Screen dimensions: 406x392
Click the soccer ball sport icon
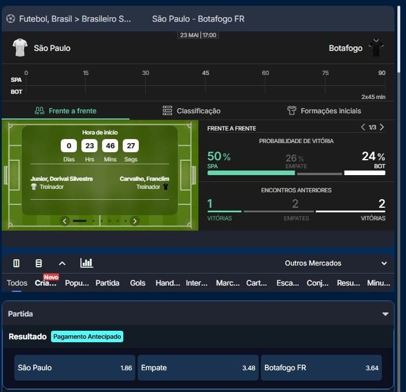11,19
